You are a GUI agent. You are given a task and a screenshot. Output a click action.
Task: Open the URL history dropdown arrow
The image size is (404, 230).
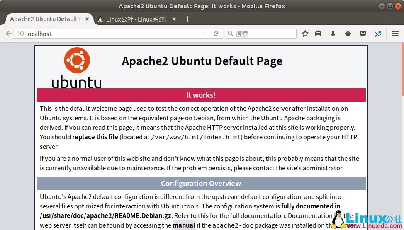click(x=204, y=34)
